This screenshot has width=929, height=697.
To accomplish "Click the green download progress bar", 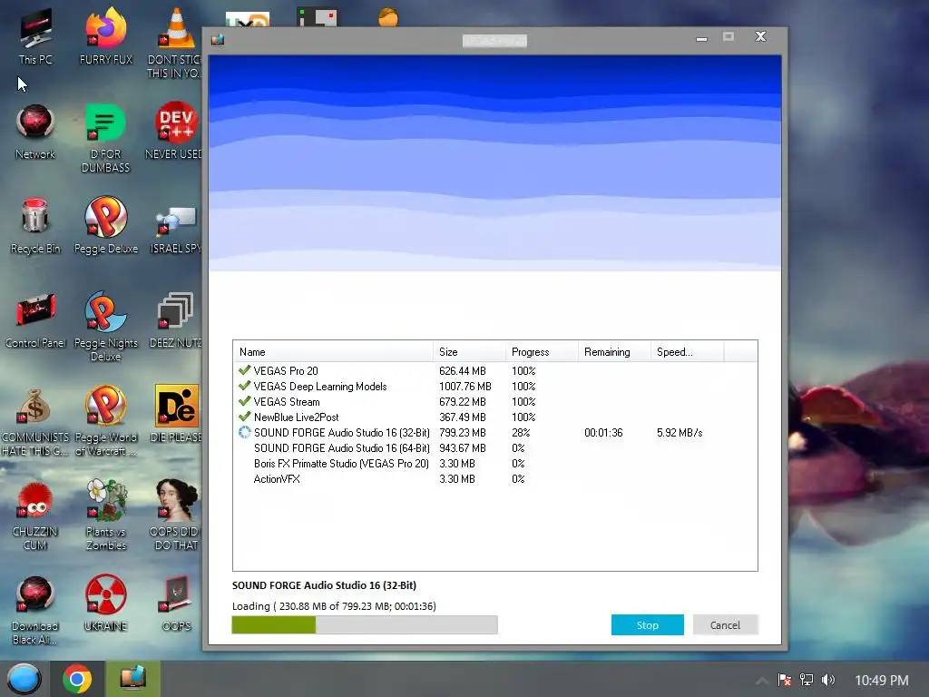I will [365, 624].
